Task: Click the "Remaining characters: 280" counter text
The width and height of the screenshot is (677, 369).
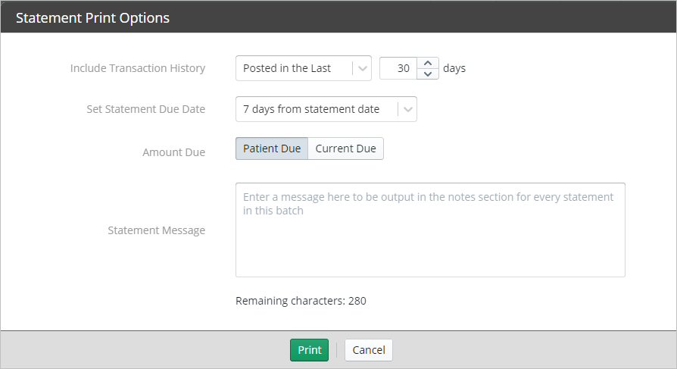Action: (x=301, y=301)
